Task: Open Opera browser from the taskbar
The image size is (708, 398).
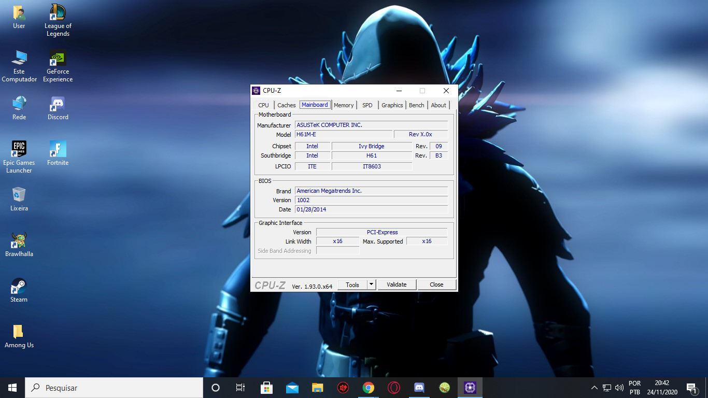Action: (394, 388)
